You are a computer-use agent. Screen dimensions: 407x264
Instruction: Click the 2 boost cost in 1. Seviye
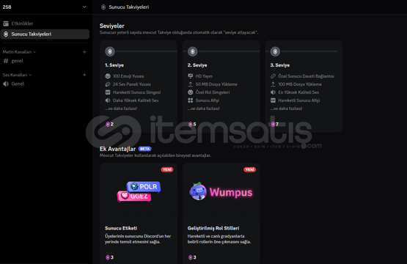[x=109, y=125]
